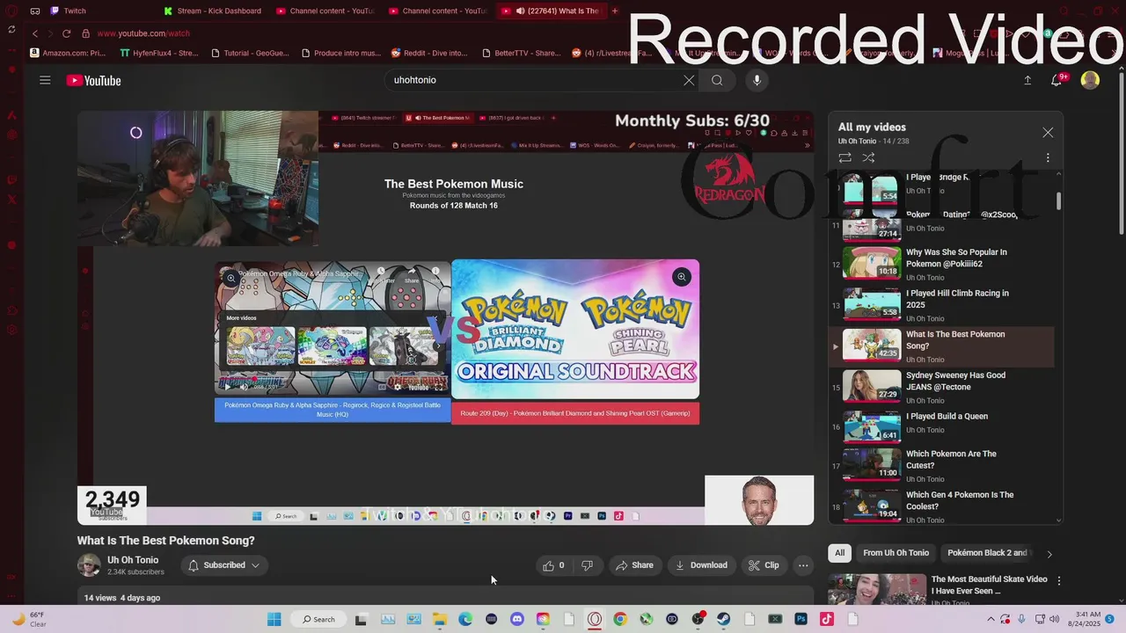Open the Uh Oh Tonio channel avatar

89,565
